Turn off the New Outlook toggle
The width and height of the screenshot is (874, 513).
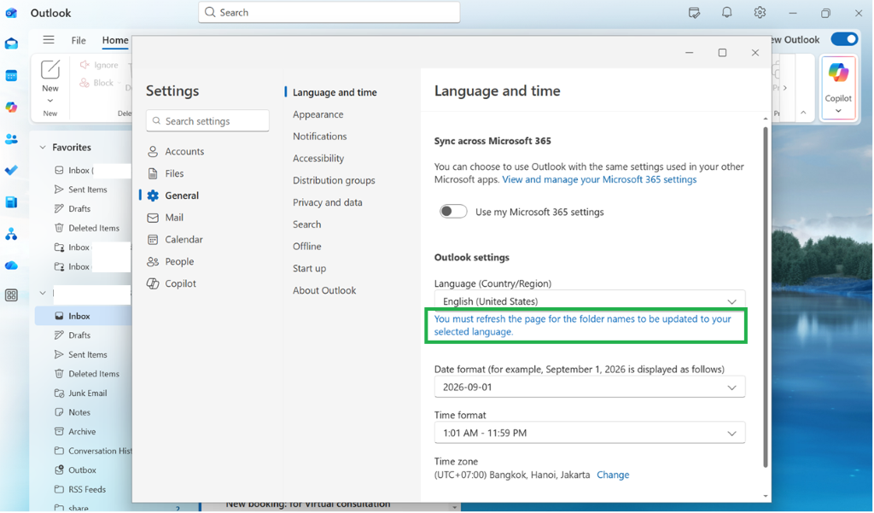point(844,39)
